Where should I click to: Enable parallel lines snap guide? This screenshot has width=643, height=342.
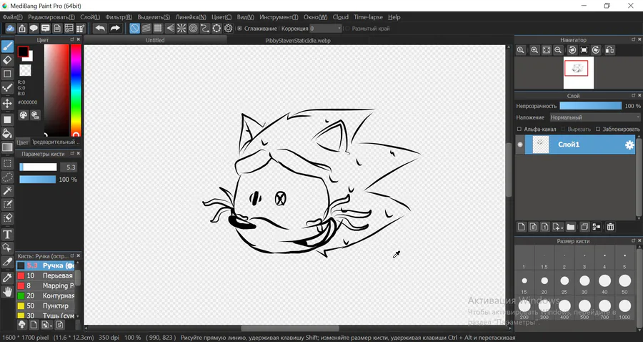[x=146, y=29]
